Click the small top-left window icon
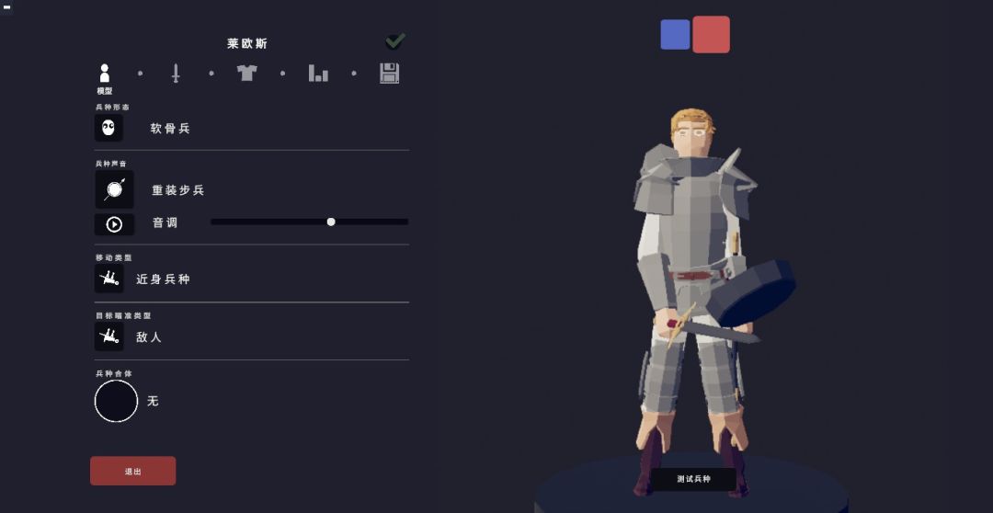This screenshot has height=513, width=993. pyautogui.click(x=7, y=7)
